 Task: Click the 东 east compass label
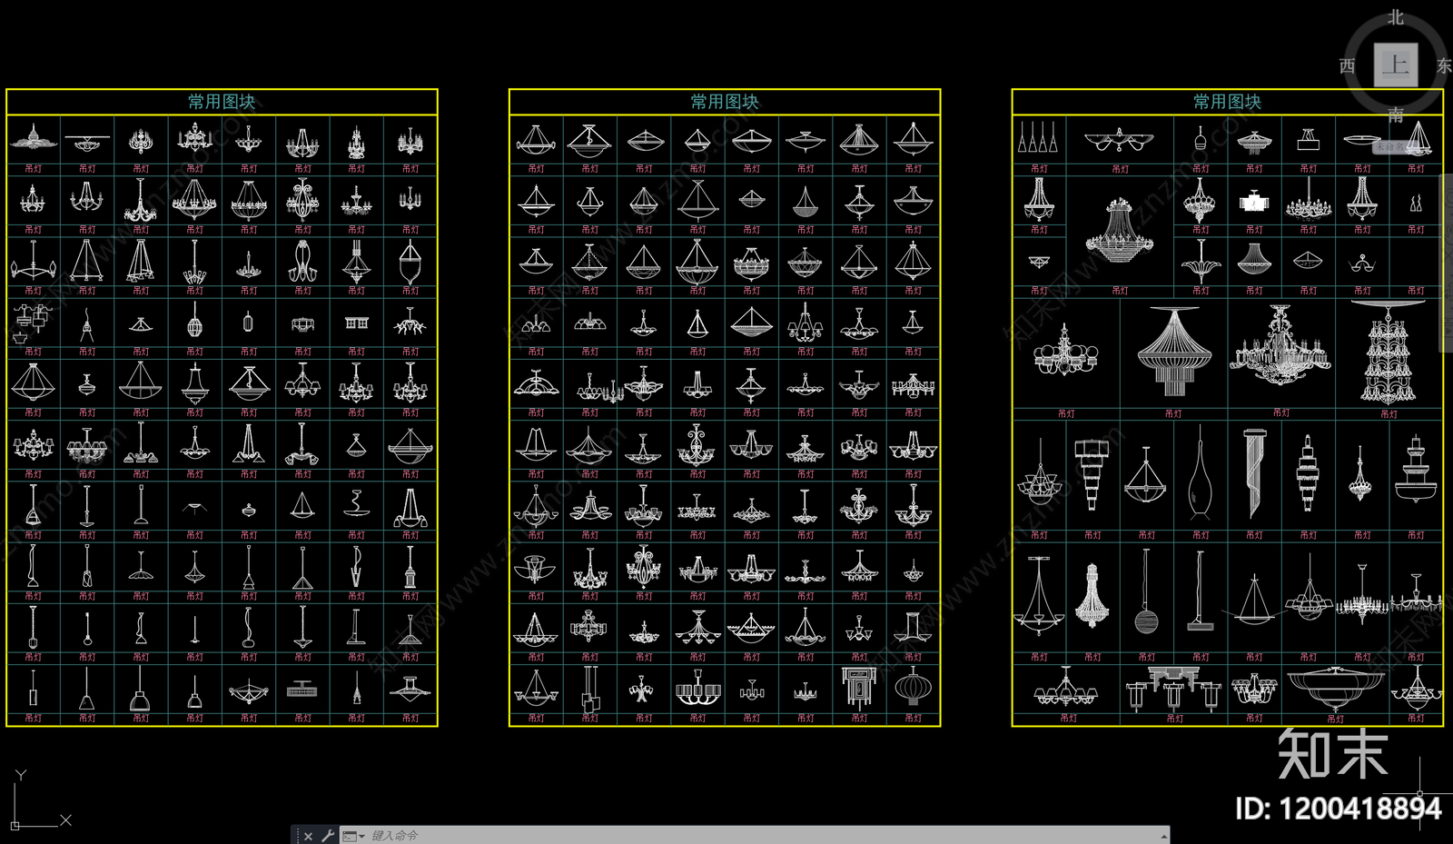(1444, 65)
